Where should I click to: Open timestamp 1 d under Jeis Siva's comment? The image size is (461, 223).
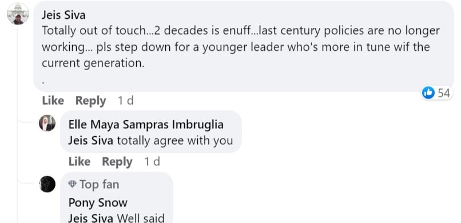pyautogui.click(x=125, y=101)
